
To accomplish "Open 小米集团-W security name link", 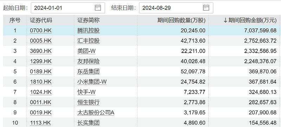I will pos(92,82).
